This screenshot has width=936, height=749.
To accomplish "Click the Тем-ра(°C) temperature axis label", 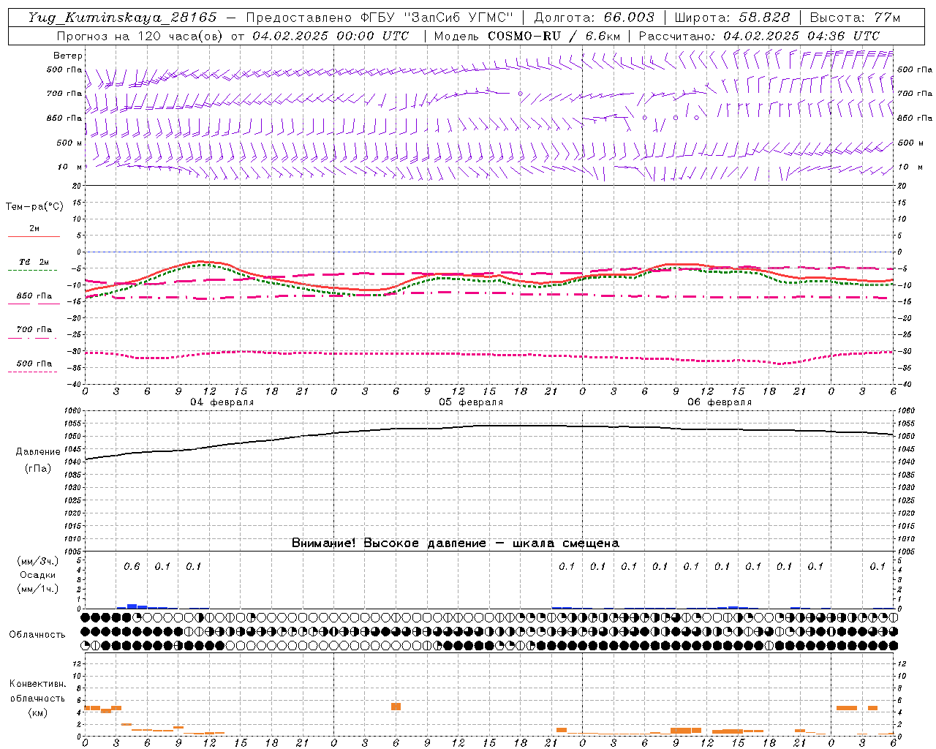I will (34, 207).
